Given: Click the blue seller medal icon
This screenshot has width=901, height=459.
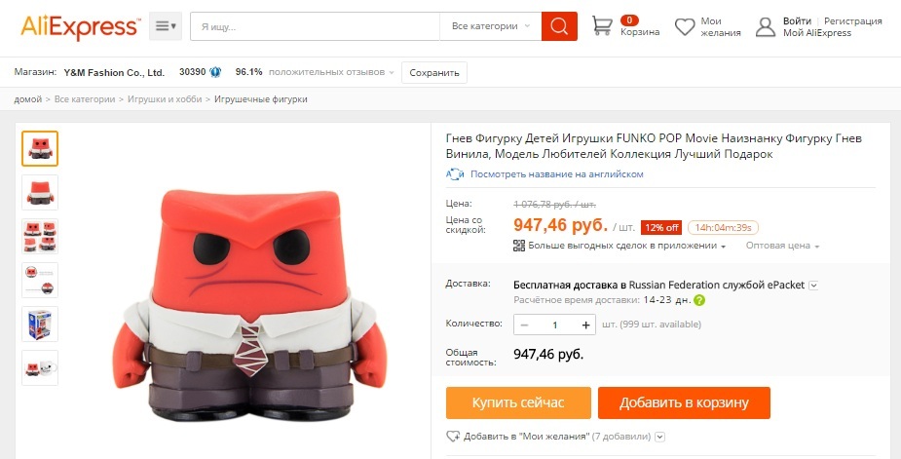Looking at the screenshot, I should coord(215,72).
